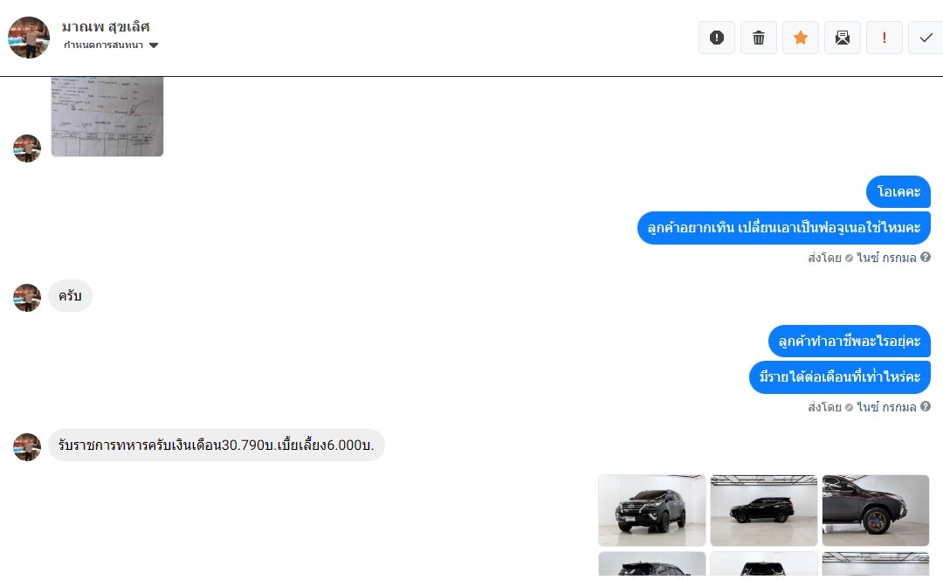Mark conversation unread with envelope icon
Screen dimensions: 943x580
(843, 38)
